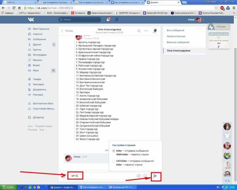Open the Chrome hamburger menu icon
The height and width of the screenshot is (190, 237).
click(234, 8)
